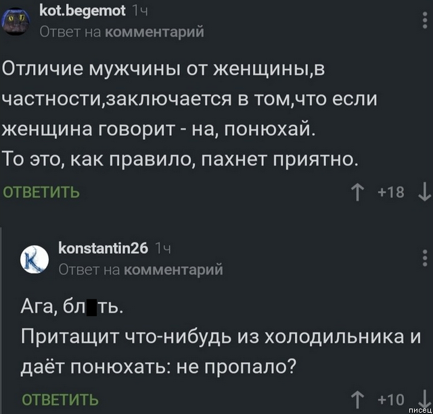The height and width of the screenshot is (414, 433).
Task: Click the 1ч timestamp beside kot.begemot
Action: pos(135,11)
